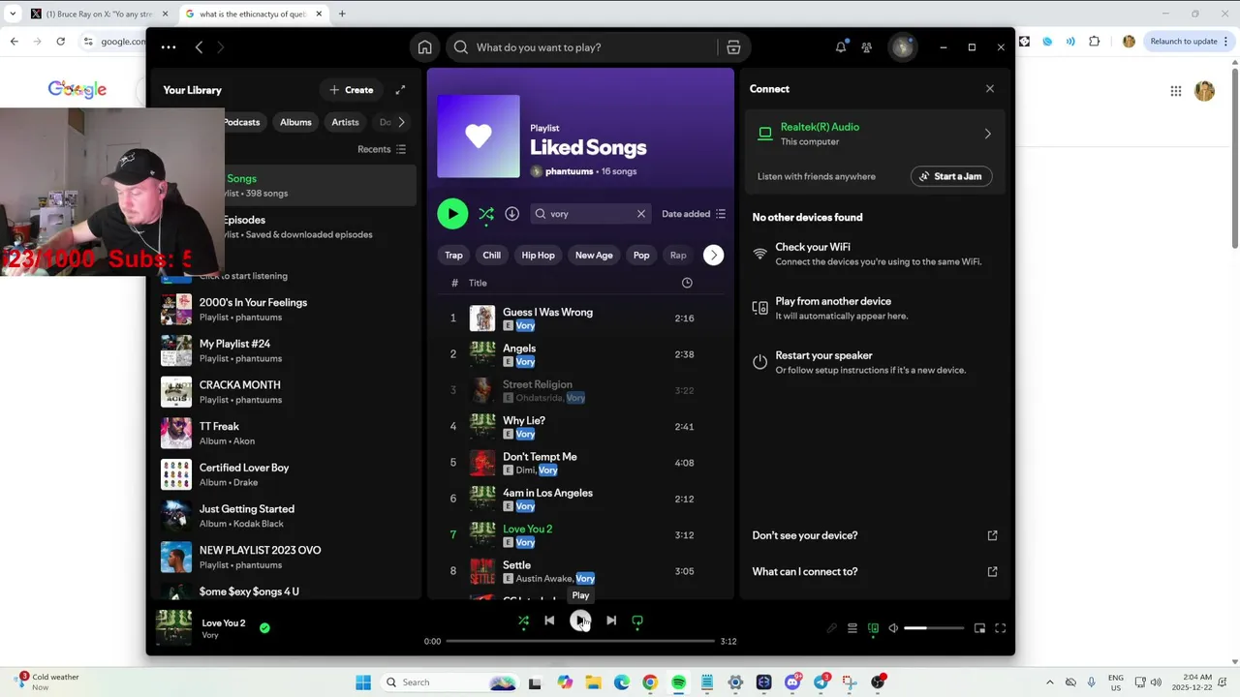Open the phantuums profile link
Viewport: 1240px width, 697px height.
(x=570, y=171)
